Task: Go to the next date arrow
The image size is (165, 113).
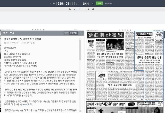Action: pos(79,3)
